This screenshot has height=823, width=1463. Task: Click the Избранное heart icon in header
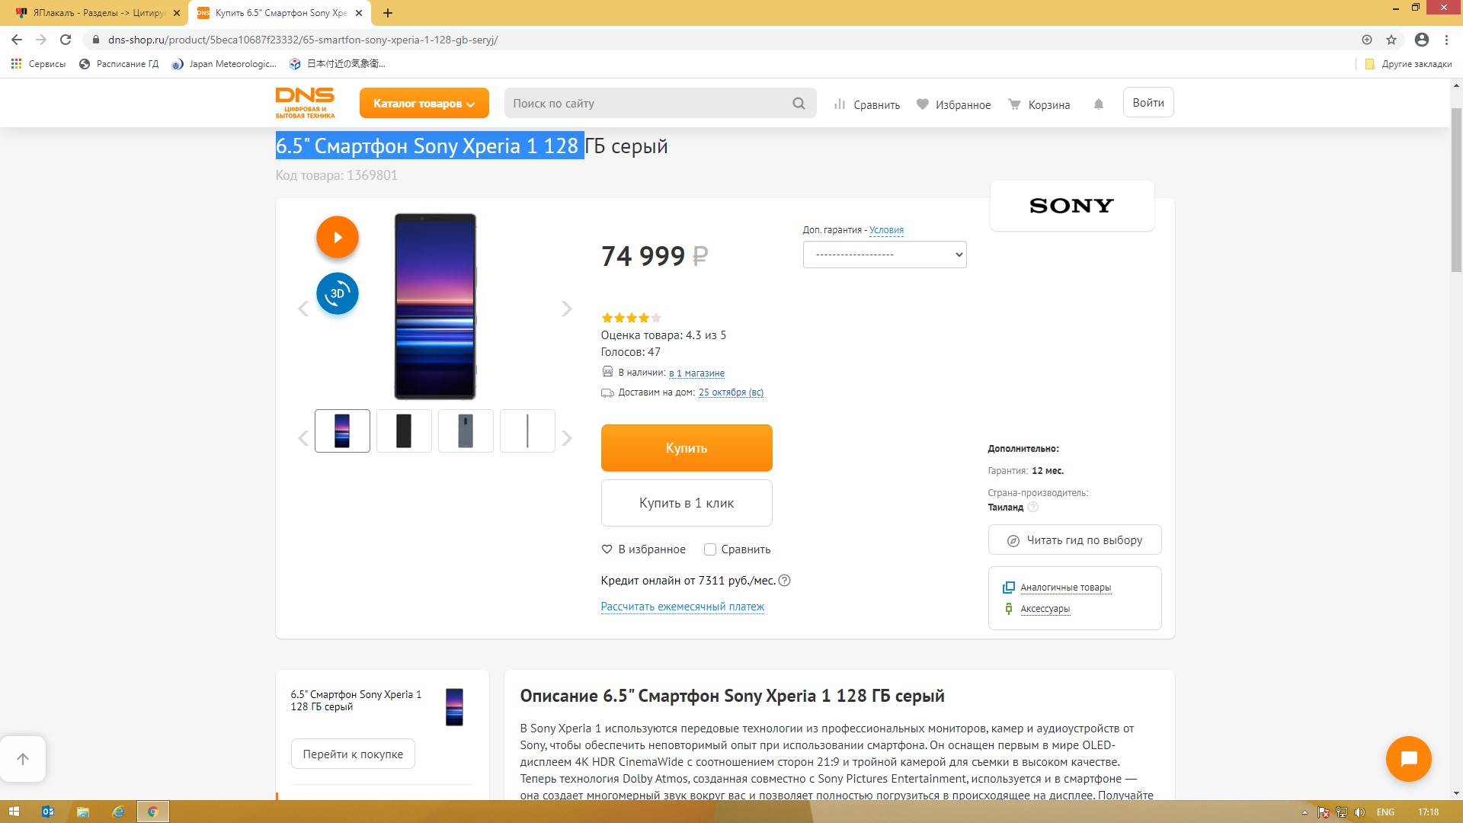922,104
